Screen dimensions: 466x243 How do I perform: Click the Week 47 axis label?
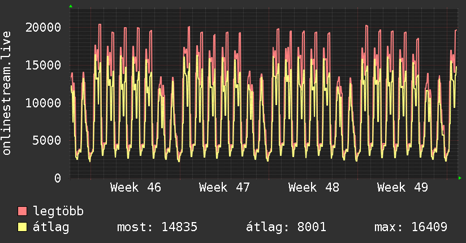(225, 187)
